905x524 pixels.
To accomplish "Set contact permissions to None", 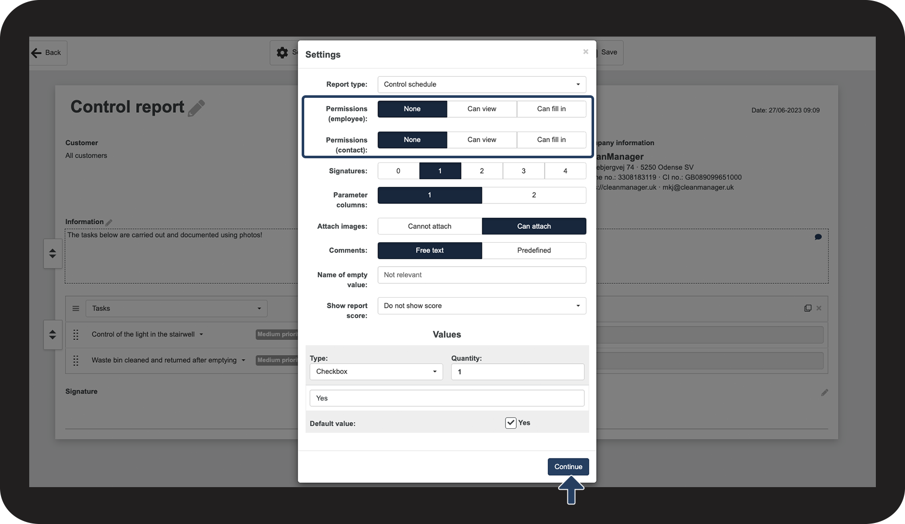I will click(412, 140).
